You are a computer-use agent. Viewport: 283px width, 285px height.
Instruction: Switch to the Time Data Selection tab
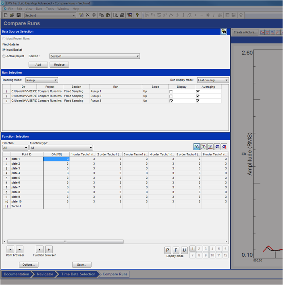78,274
